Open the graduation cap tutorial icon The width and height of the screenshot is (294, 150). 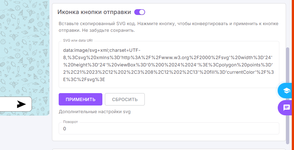pyautogui.click(x=286, y=91)
